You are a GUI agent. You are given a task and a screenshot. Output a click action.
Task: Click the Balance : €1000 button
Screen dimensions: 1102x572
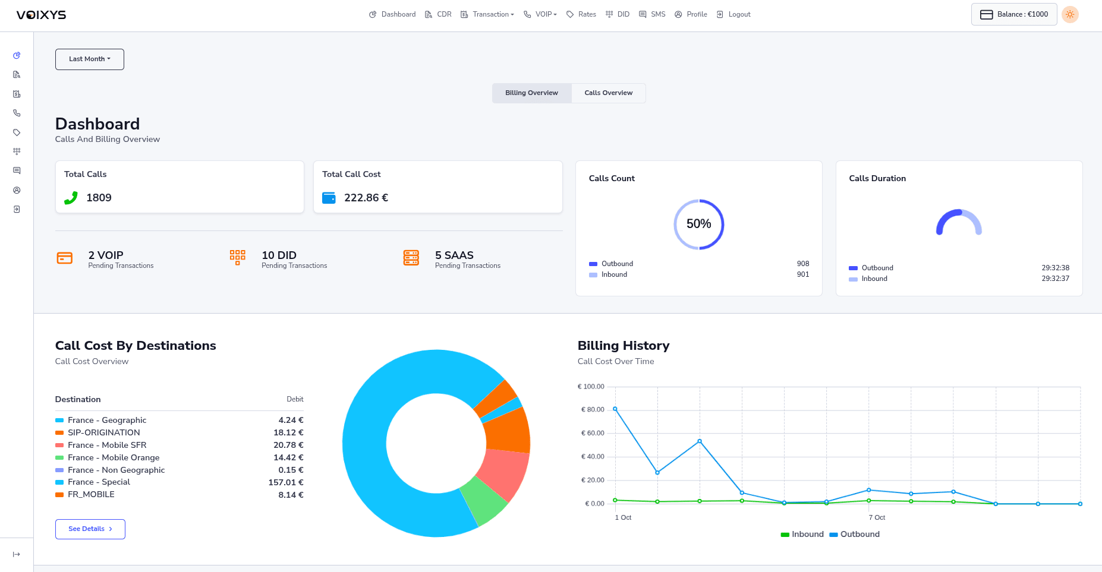[x=1014, y=14]
